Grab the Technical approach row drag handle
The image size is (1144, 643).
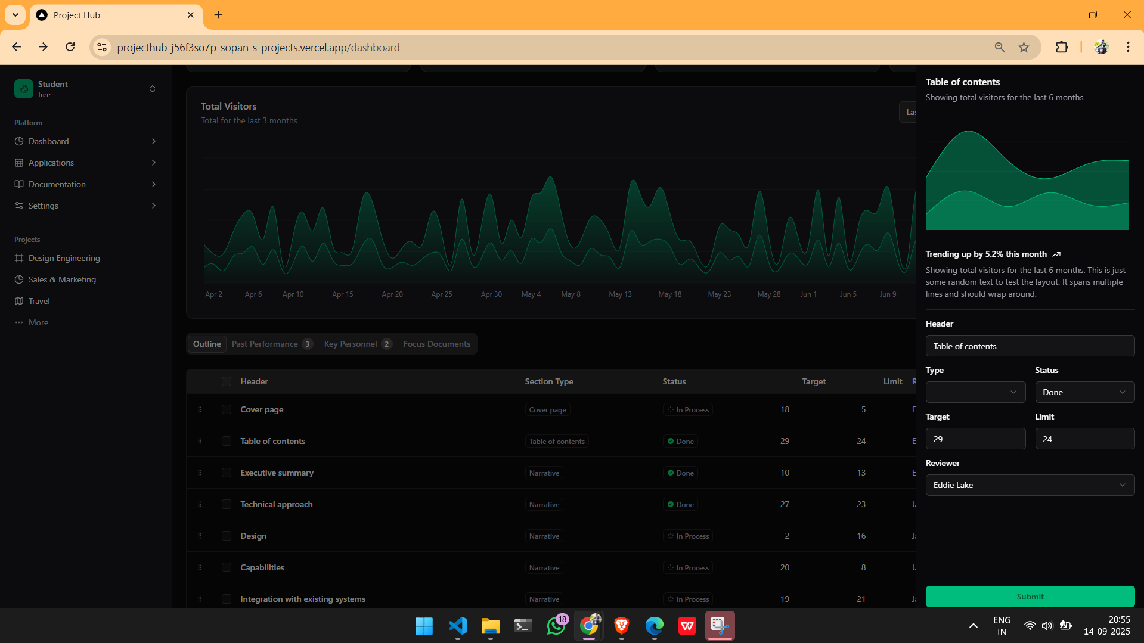tap(200, 504)
